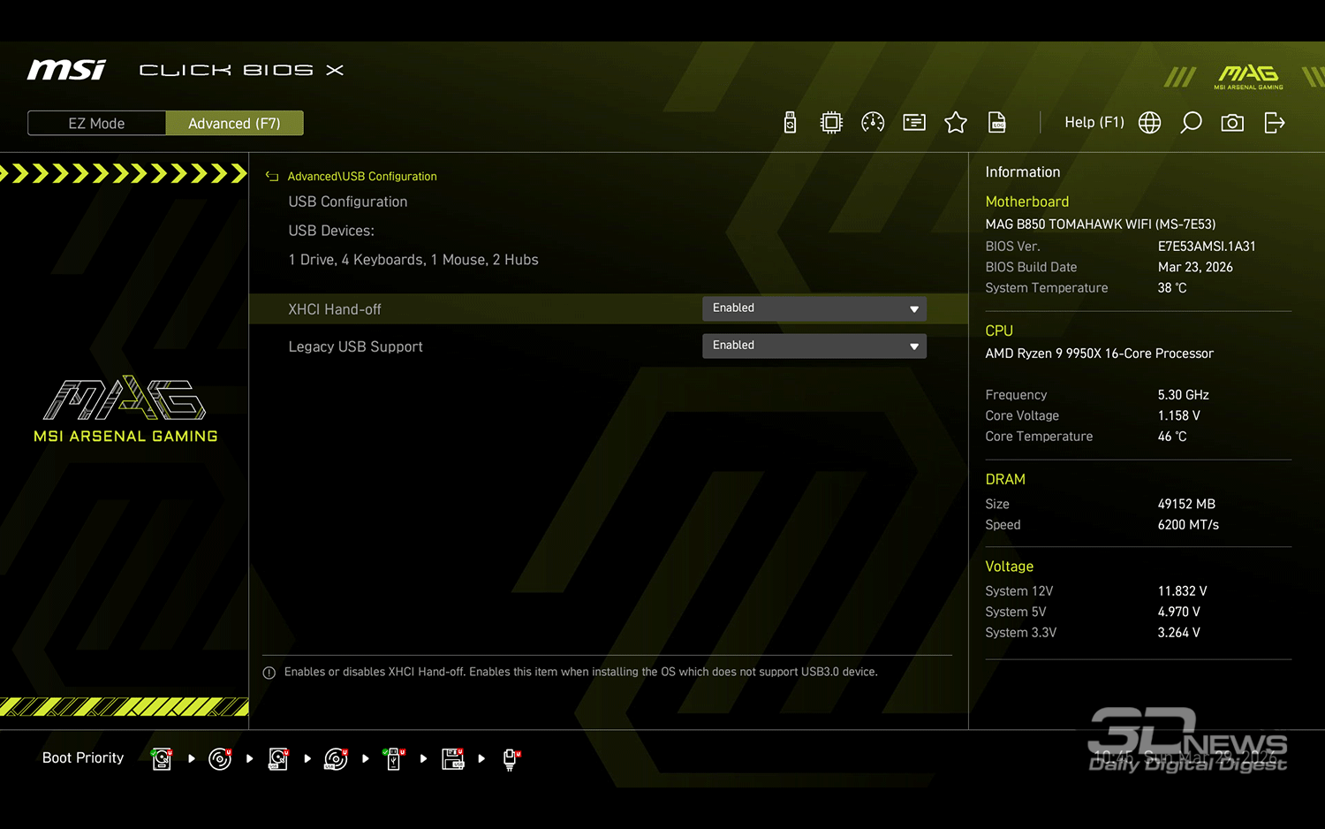Click the hardware info card icon
This screenshot has height=829, width=1325.
[x=914, y=123]
